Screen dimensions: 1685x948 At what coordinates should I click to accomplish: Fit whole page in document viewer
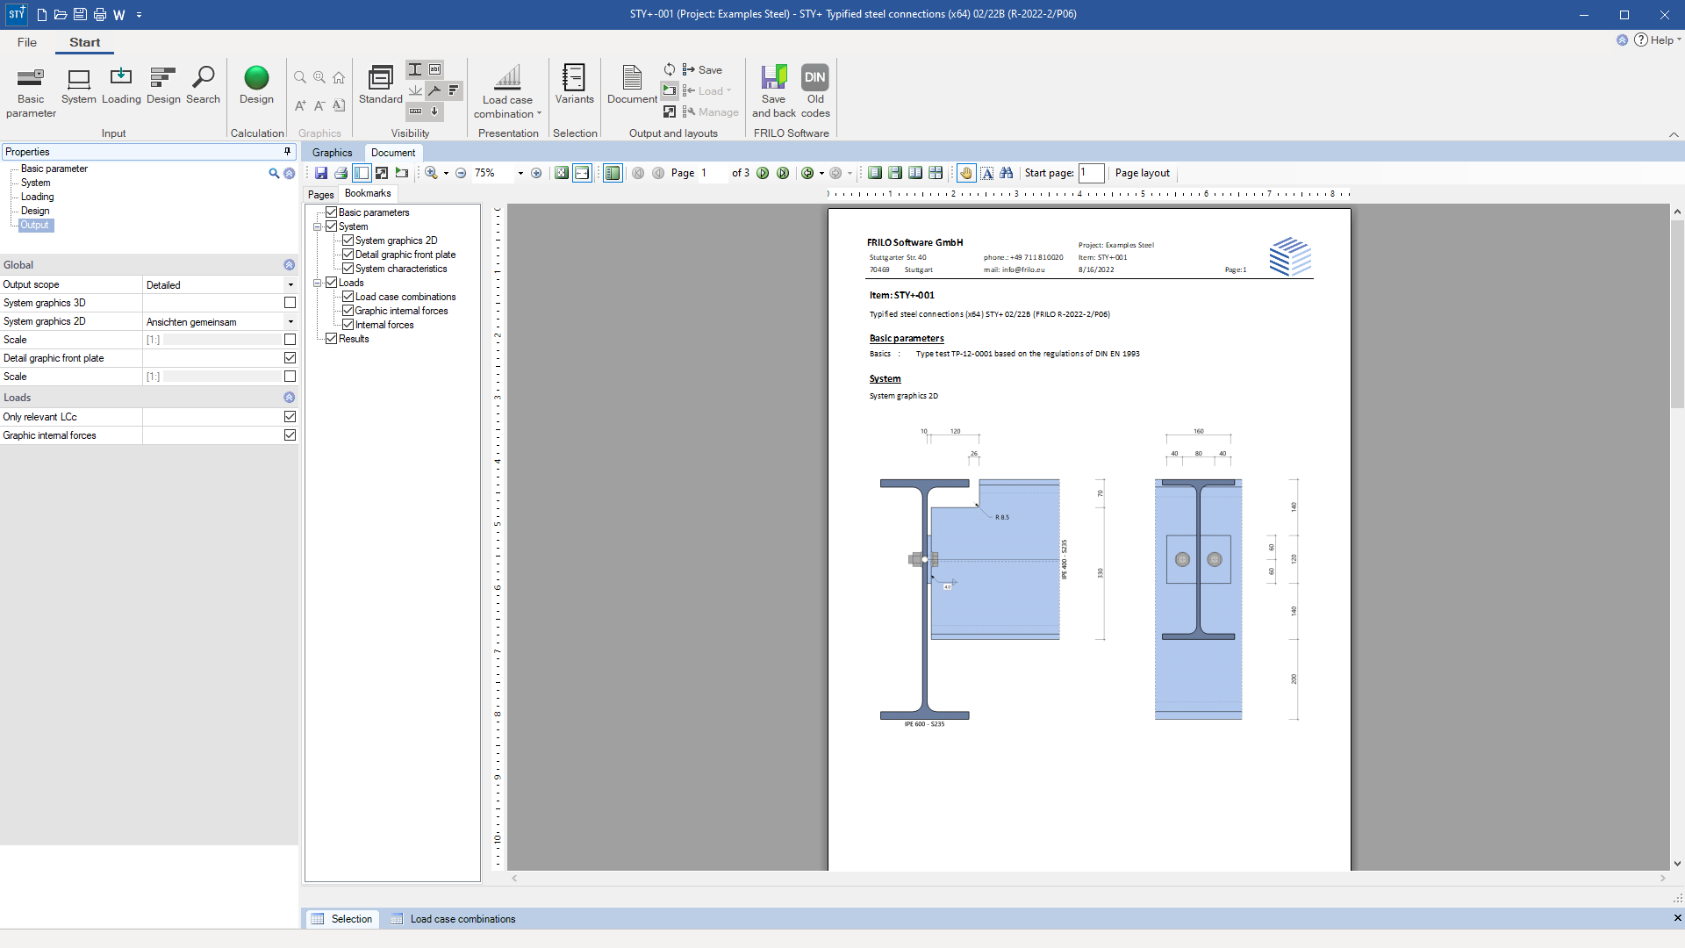[x=562, y=173]
